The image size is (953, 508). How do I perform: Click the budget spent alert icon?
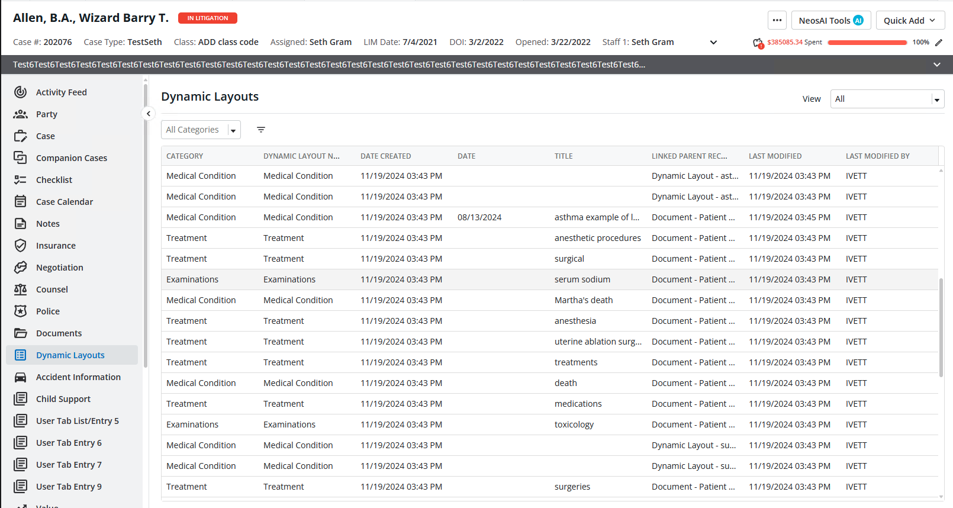coord(758,43)
